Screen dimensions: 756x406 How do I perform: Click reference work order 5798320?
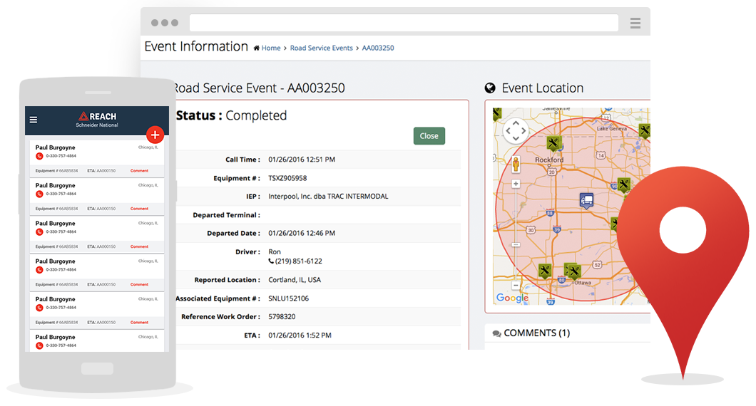click(282, 317)
